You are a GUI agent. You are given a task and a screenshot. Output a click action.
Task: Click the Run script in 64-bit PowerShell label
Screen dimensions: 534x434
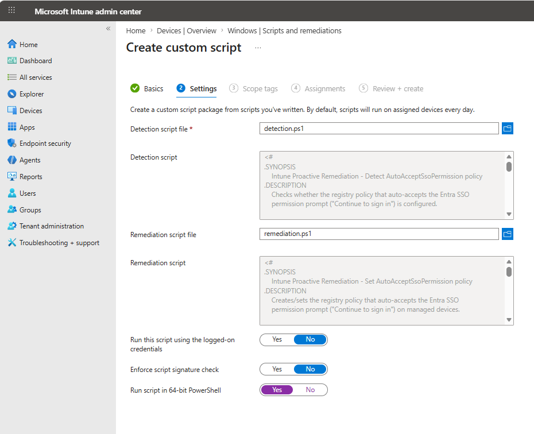pyautogui.click(x=175, y=390)
